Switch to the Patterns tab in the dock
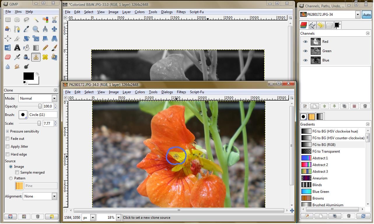The height and width of the screenshot is (224, 374). click(x=311, y=116)
